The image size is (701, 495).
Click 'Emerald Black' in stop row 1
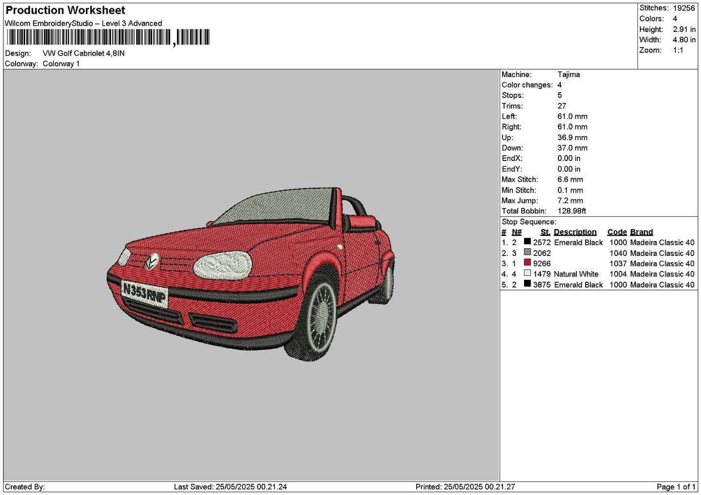[x=578, y=242]
